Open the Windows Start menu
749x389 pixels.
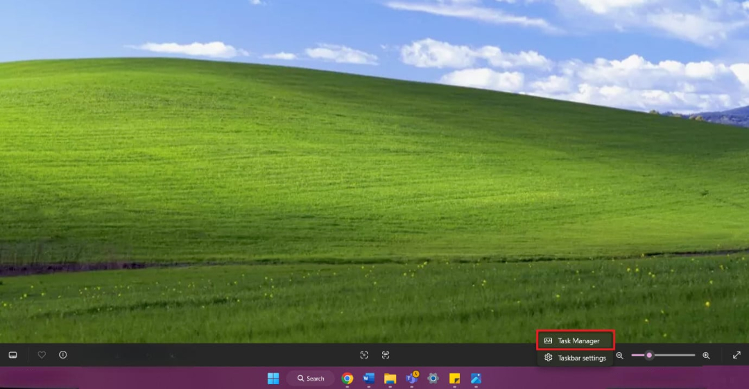[273, 379]
